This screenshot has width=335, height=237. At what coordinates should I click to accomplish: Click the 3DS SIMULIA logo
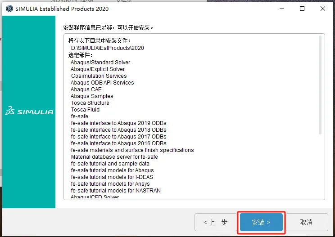click(x=29, y=111)
